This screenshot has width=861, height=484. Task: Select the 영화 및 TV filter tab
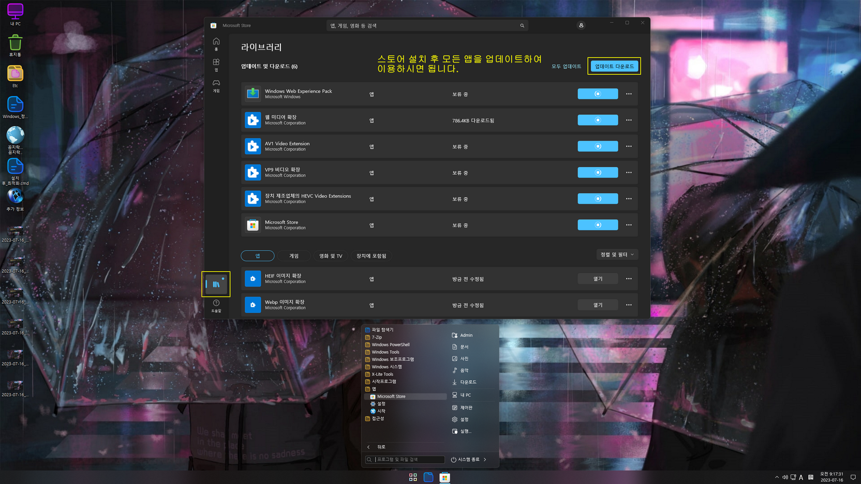[x=331, y=256]
